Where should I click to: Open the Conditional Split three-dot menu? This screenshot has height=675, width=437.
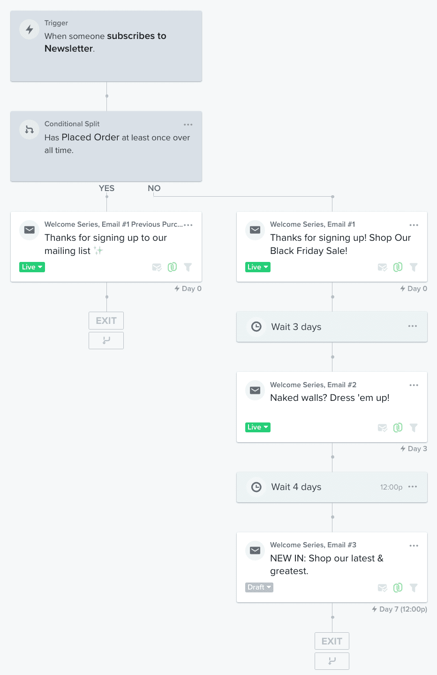(188, 124)
